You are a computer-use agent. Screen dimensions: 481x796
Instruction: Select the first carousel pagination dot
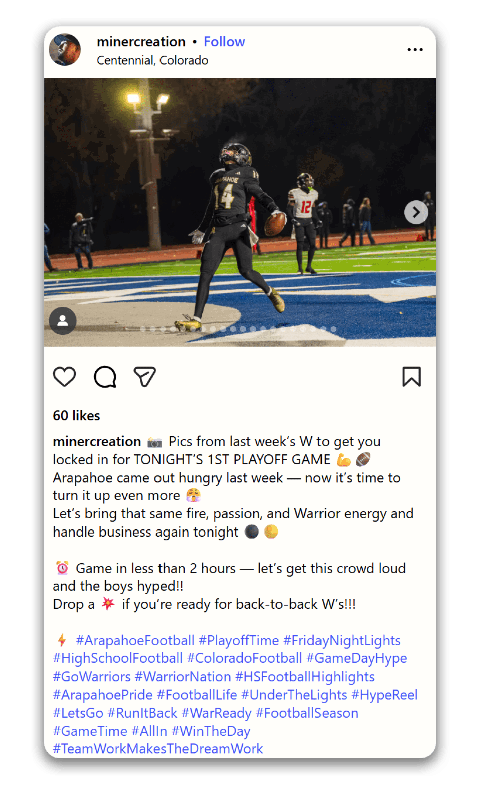[143, 329]
